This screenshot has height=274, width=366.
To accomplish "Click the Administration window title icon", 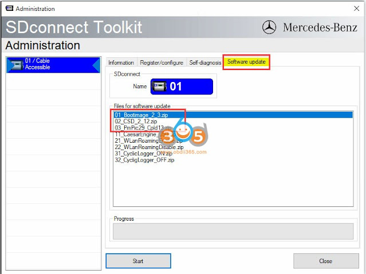I will pyautogui.click(x=9, y=9).
